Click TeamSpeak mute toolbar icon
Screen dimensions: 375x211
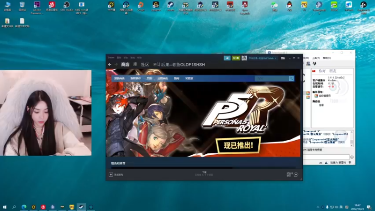[x=314, y=64]
